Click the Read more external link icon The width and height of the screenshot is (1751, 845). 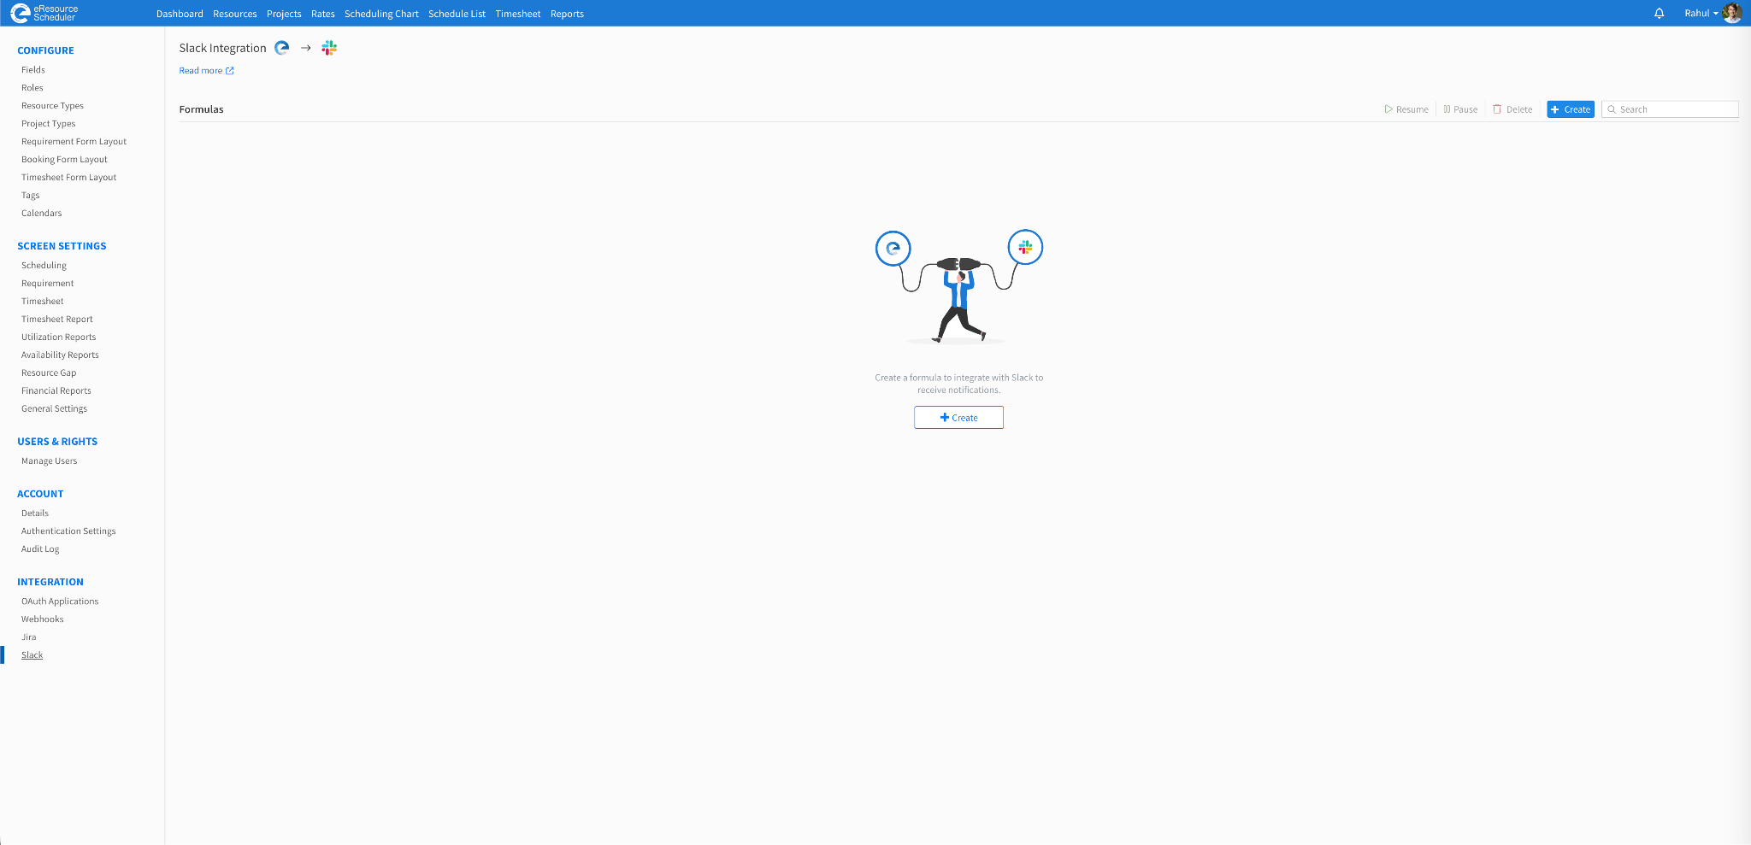(x=230, y=71)
